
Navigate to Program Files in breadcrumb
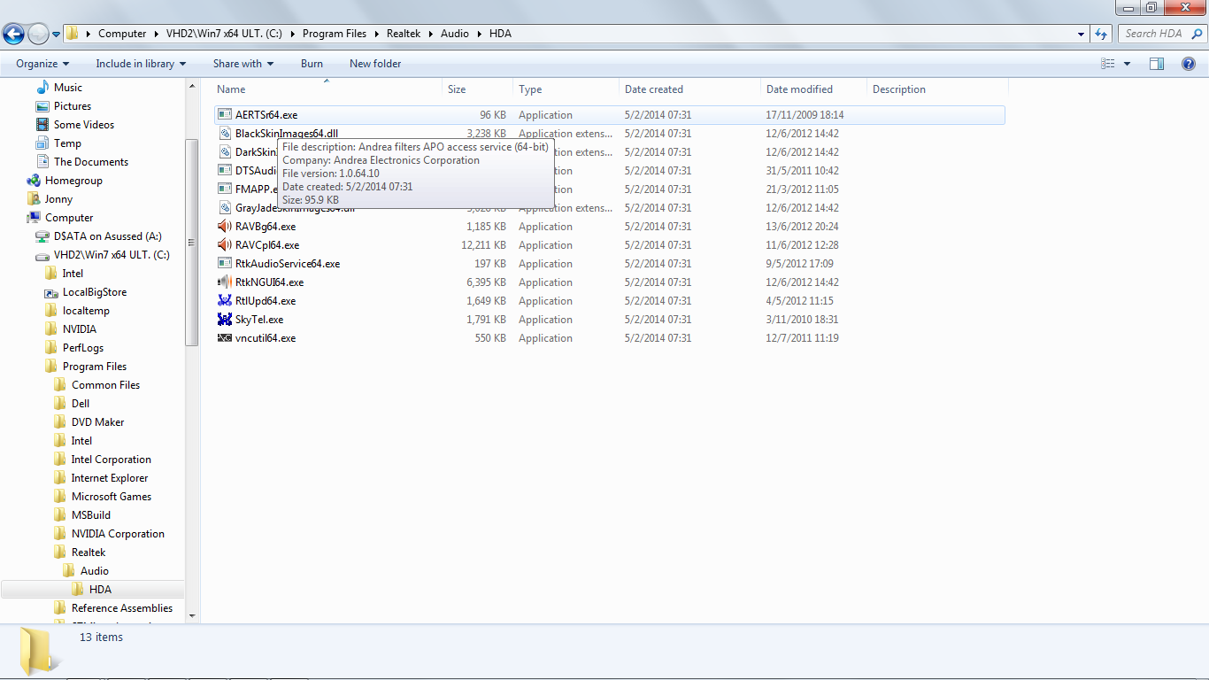pos(335,34)
